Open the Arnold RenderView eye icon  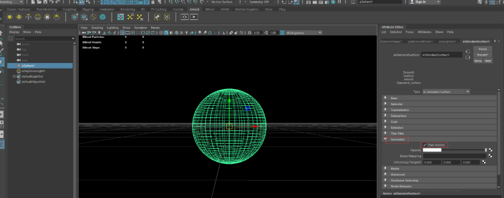click(x=184, y=17)
